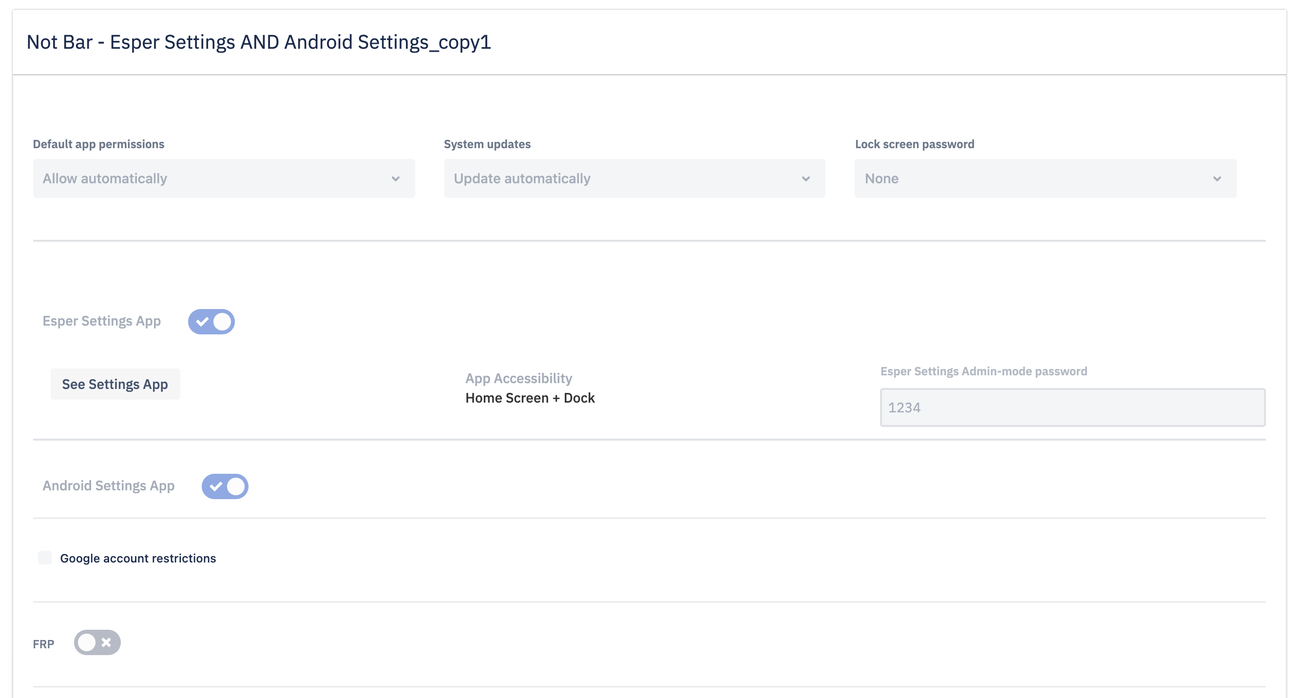Click the See Settings App button
This screenshot has height=698, width=1302.
115,384
